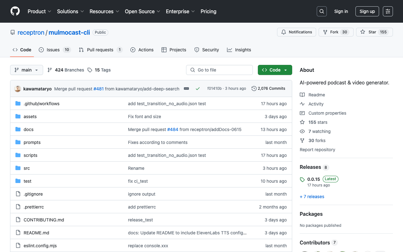403x252 pixels.
Task: Open the Product dropdown menu
Action: point(39,11)
